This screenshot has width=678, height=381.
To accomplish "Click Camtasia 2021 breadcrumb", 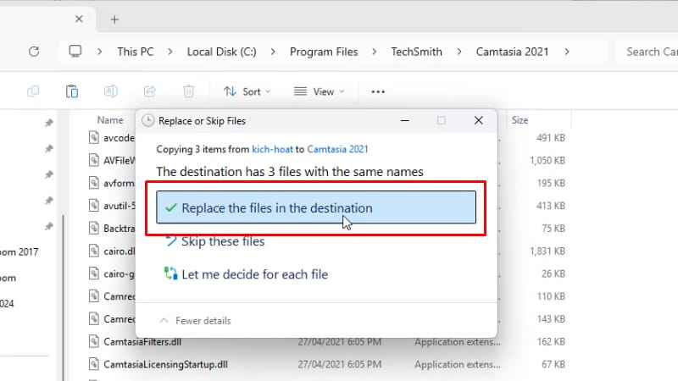I will tap(512, 52).
